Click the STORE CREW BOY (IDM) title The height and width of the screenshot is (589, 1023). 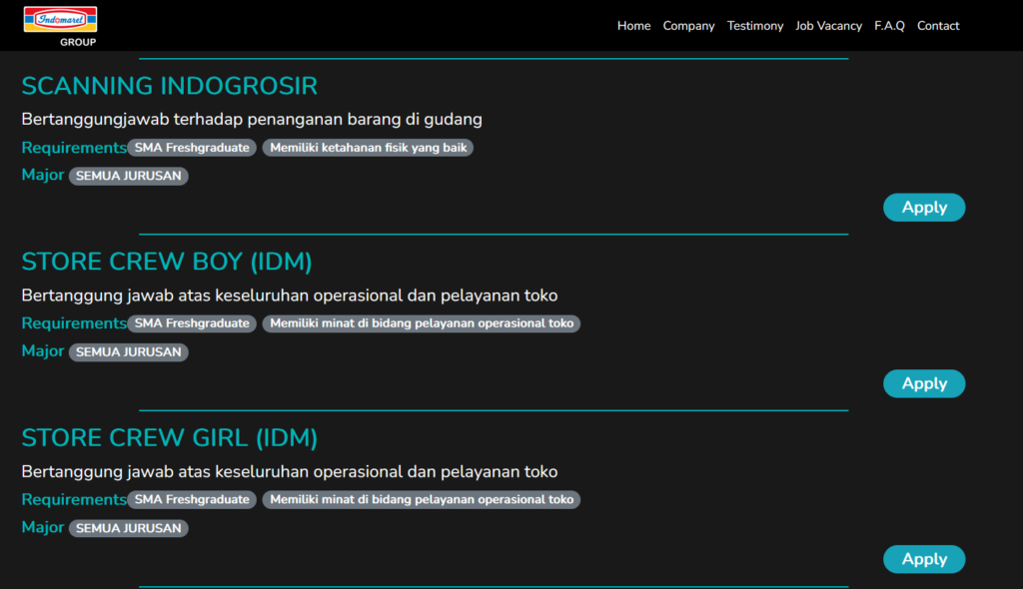tap(167, 262)
